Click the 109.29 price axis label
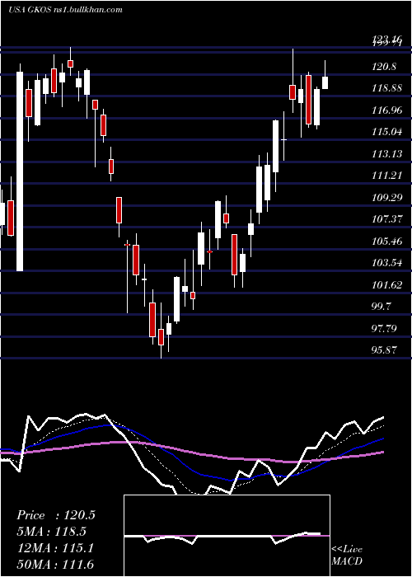This screenshot has width=412, height=577. [x=386, y=198]
